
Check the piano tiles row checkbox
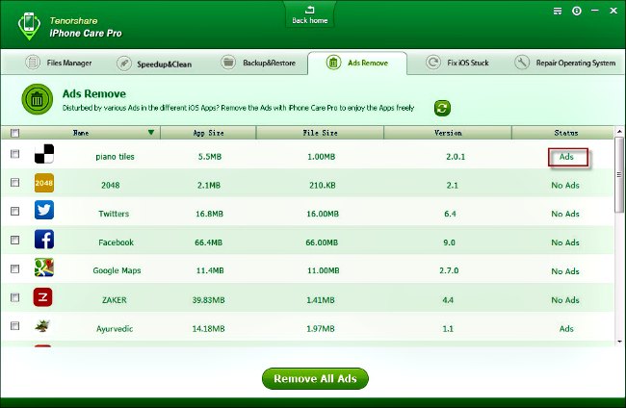(14, 154)
